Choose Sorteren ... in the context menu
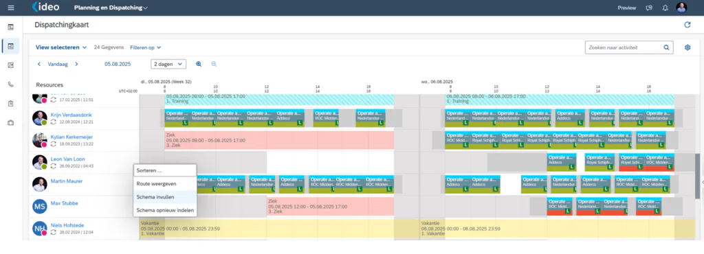 point(165,171)
